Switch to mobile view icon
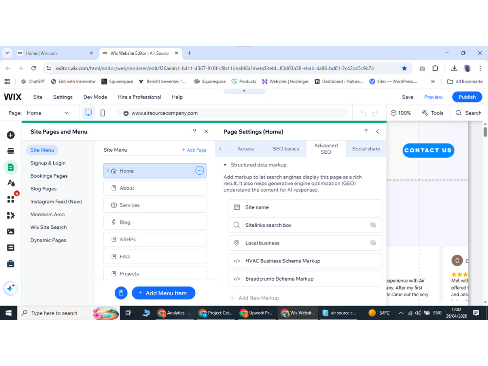 coord(102,113)
